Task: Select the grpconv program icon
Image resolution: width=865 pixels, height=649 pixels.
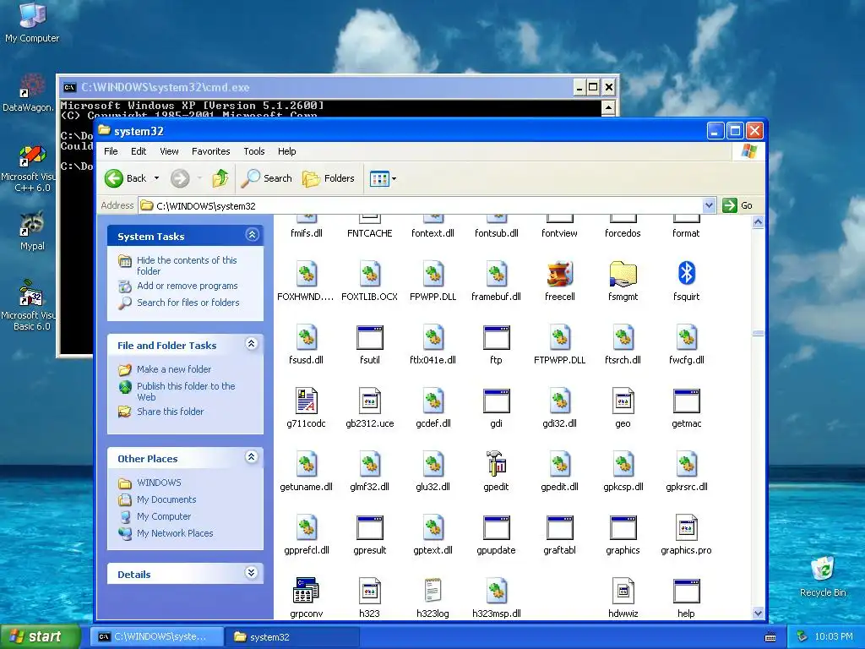Action: coord(306,591)
